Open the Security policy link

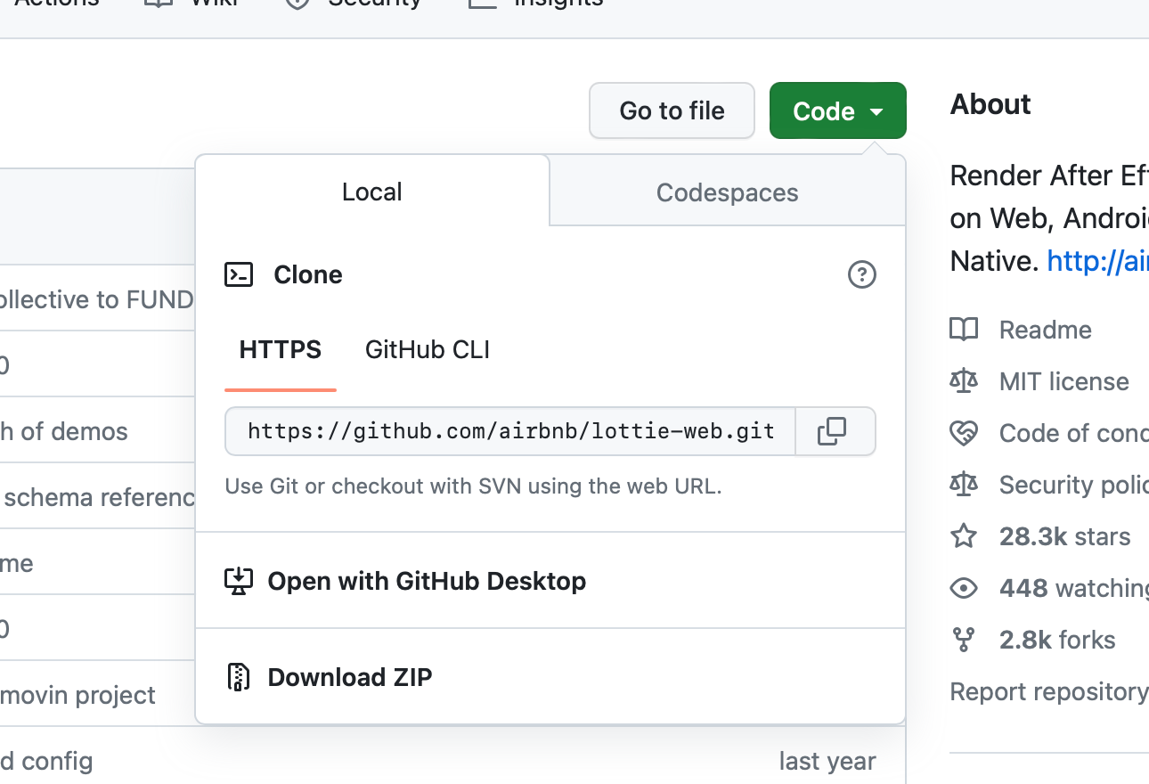tap(1073, 485)
